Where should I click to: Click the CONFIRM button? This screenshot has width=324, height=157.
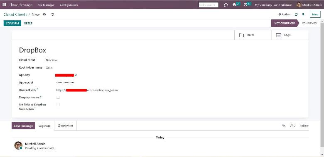(12, 23)
